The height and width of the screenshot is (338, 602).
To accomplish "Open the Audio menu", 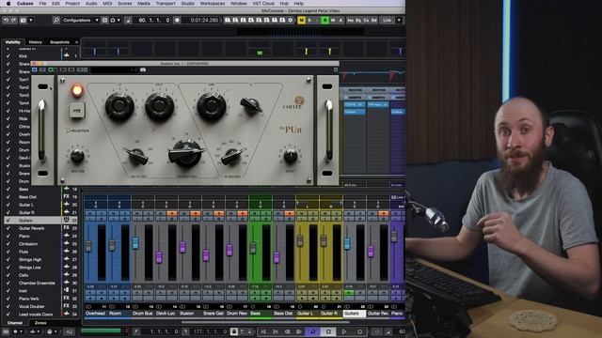I will (x=91, y=3).
